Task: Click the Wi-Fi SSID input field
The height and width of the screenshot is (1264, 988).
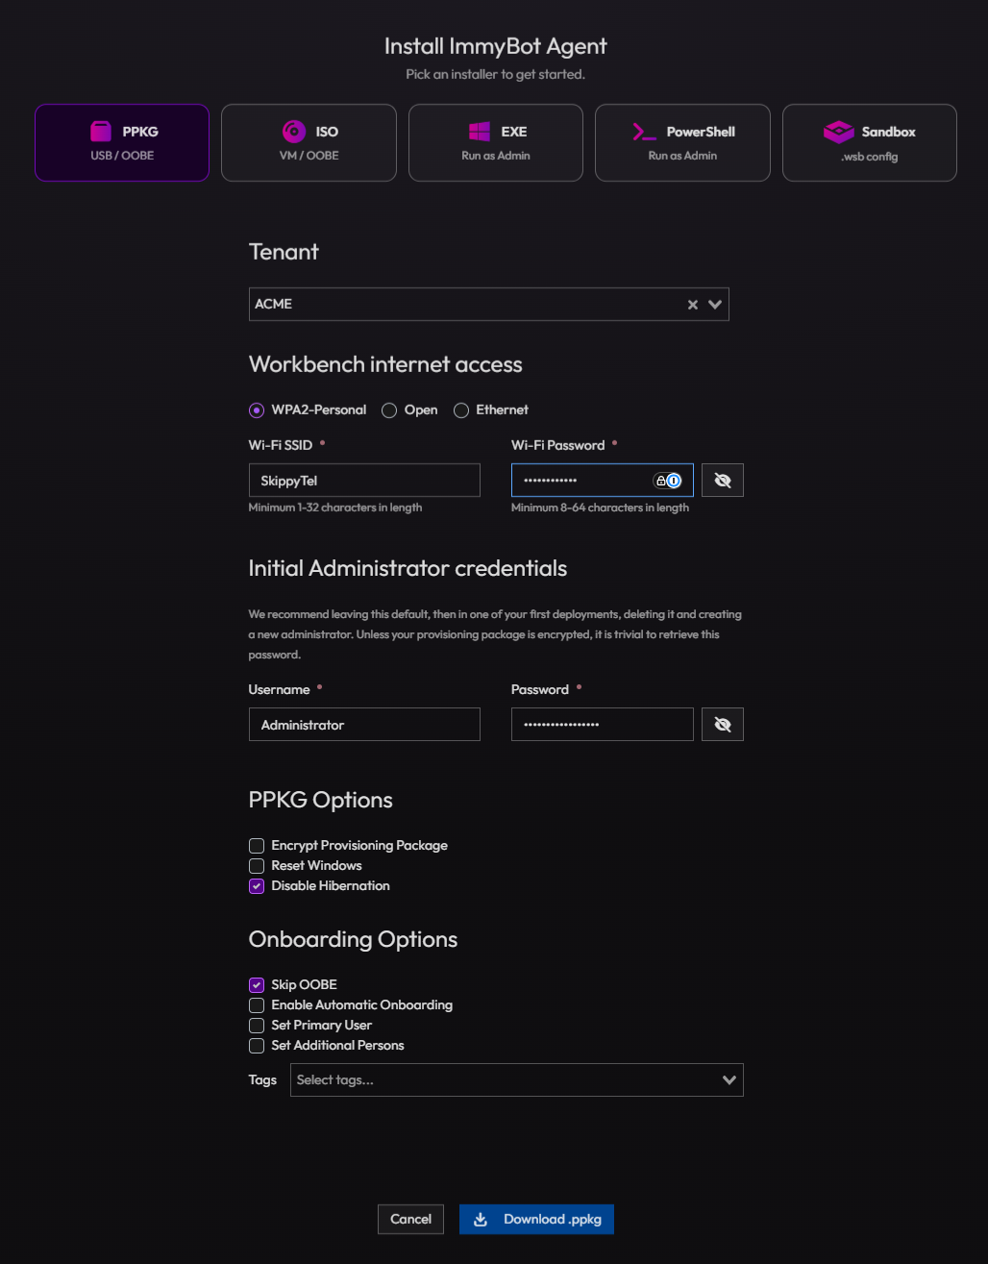Action: pyautogui.click(x=364, y=481)
